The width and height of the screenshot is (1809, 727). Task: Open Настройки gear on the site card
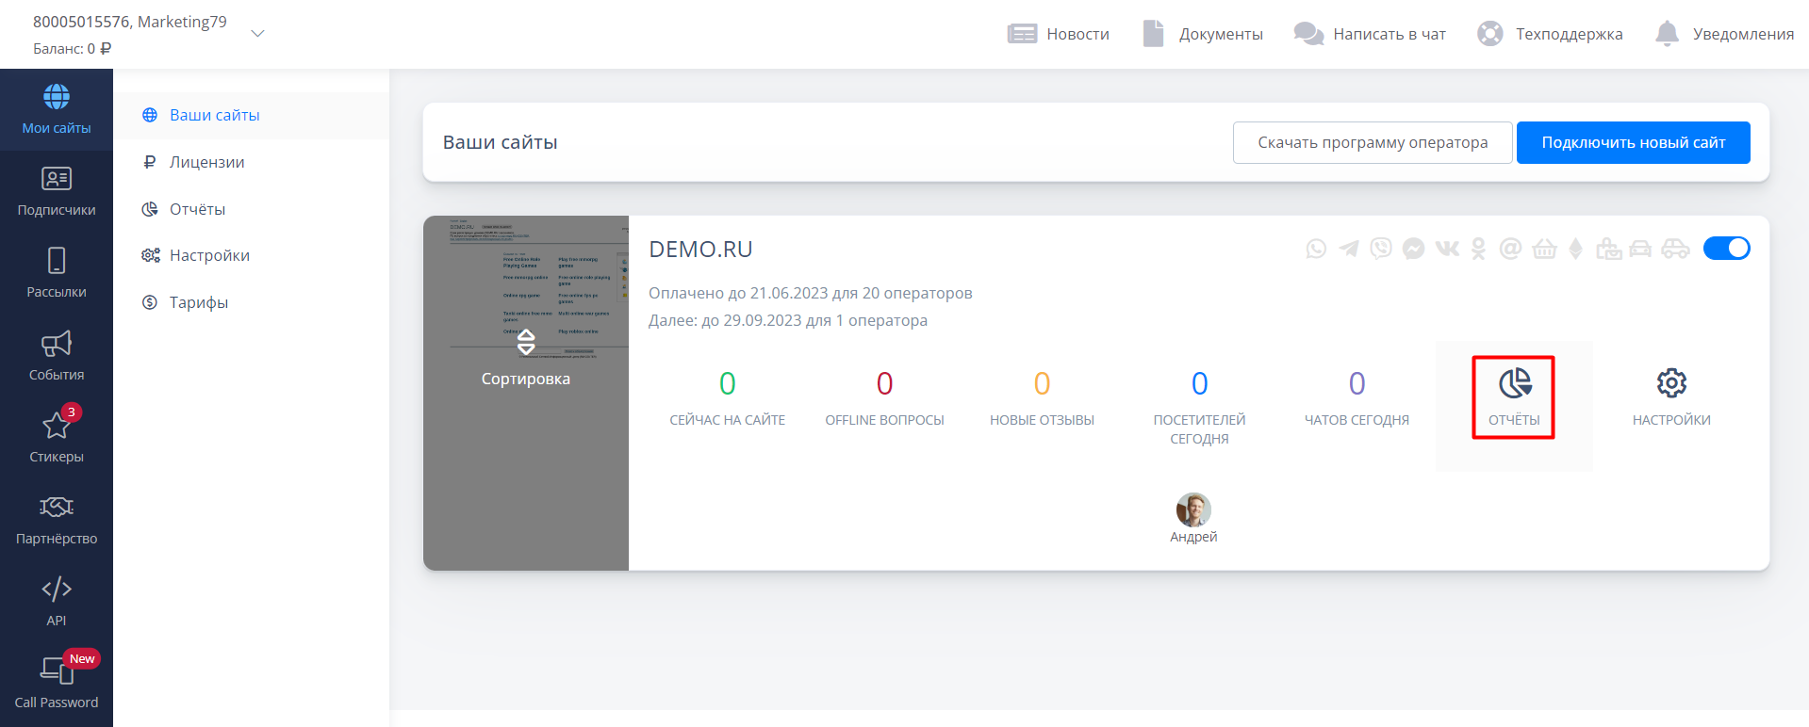tap(1671, 384)
